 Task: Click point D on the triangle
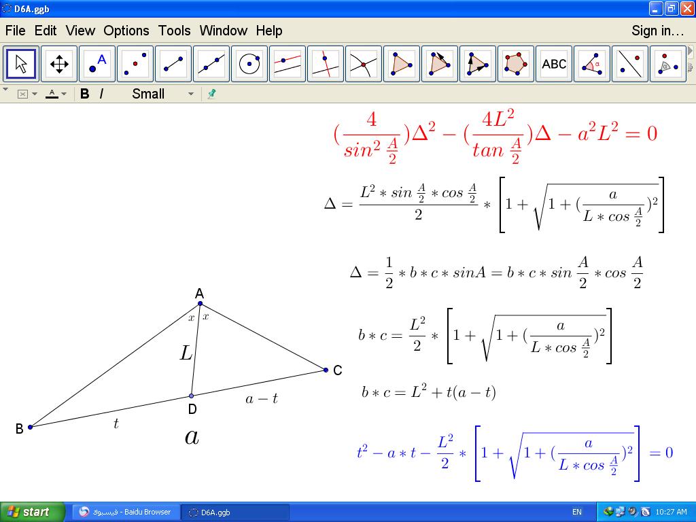coord(191,396)
